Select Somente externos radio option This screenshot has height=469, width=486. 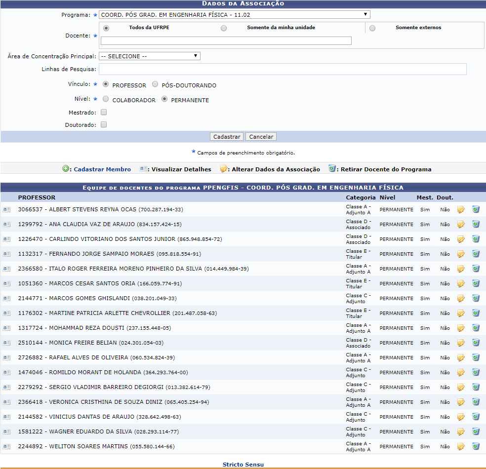click(372, 28)
